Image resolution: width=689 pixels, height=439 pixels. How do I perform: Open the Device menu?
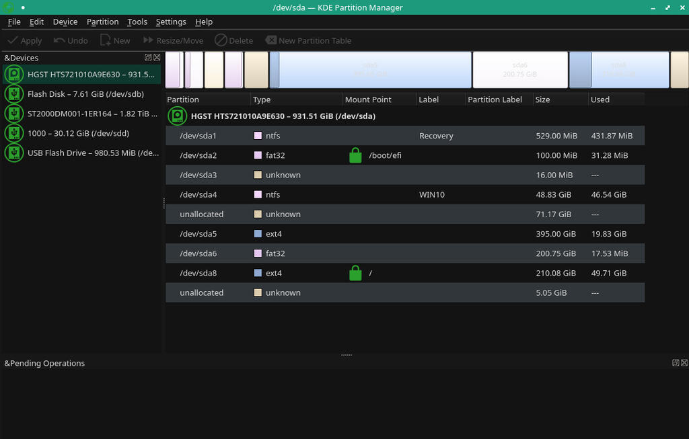click(65, 22)
